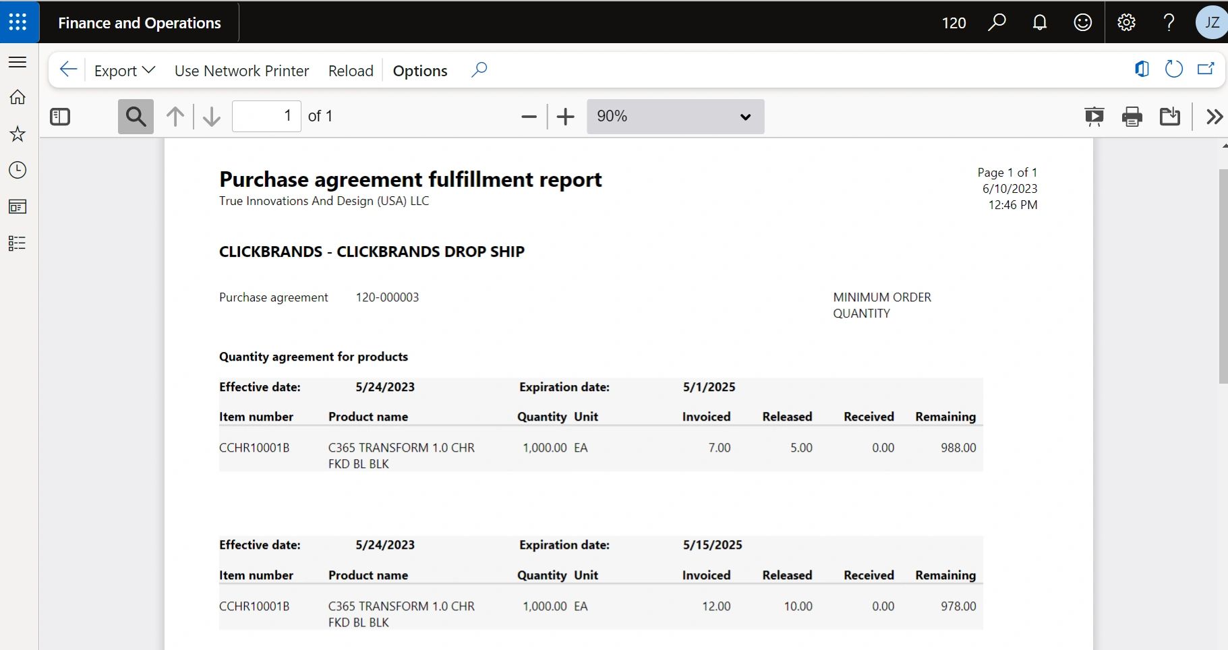Screen dimensions: 1228x650
Task: Click the find magnifier in report viewer
Action: pyautogui.click(x=136, y=117)
